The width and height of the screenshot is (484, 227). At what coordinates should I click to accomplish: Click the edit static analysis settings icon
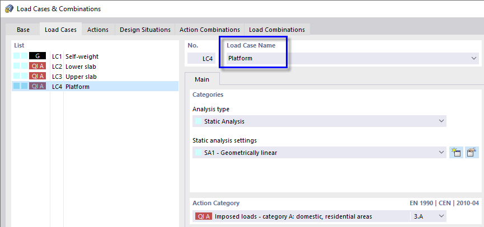[471, 153]
